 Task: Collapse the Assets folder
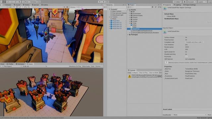coord(128,10)
